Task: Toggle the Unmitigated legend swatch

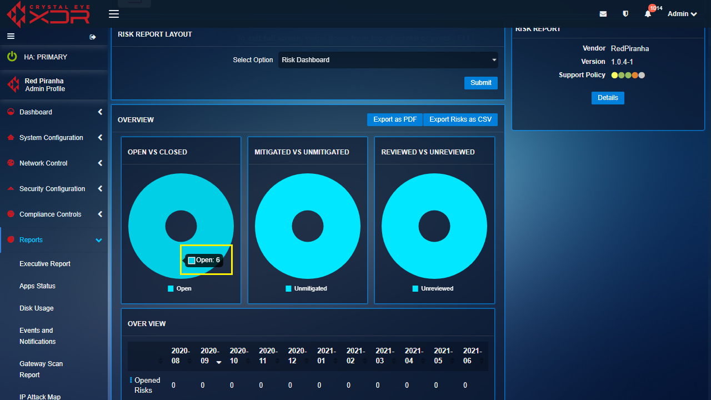Action: click(x=289, y=289)
